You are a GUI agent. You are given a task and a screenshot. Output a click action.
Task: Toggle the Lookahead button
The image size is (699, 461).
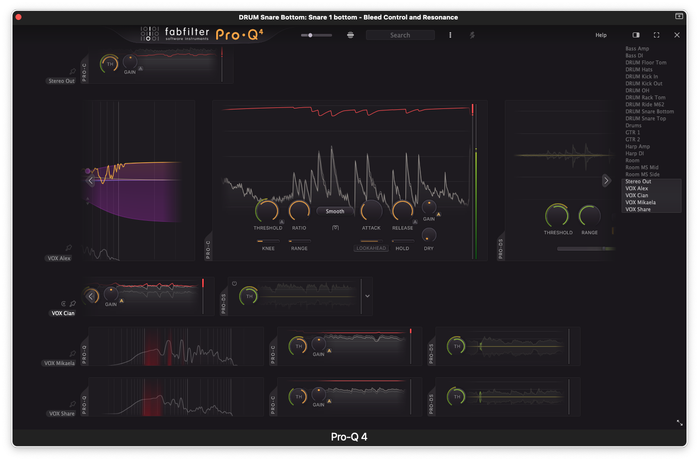(371, 248)
